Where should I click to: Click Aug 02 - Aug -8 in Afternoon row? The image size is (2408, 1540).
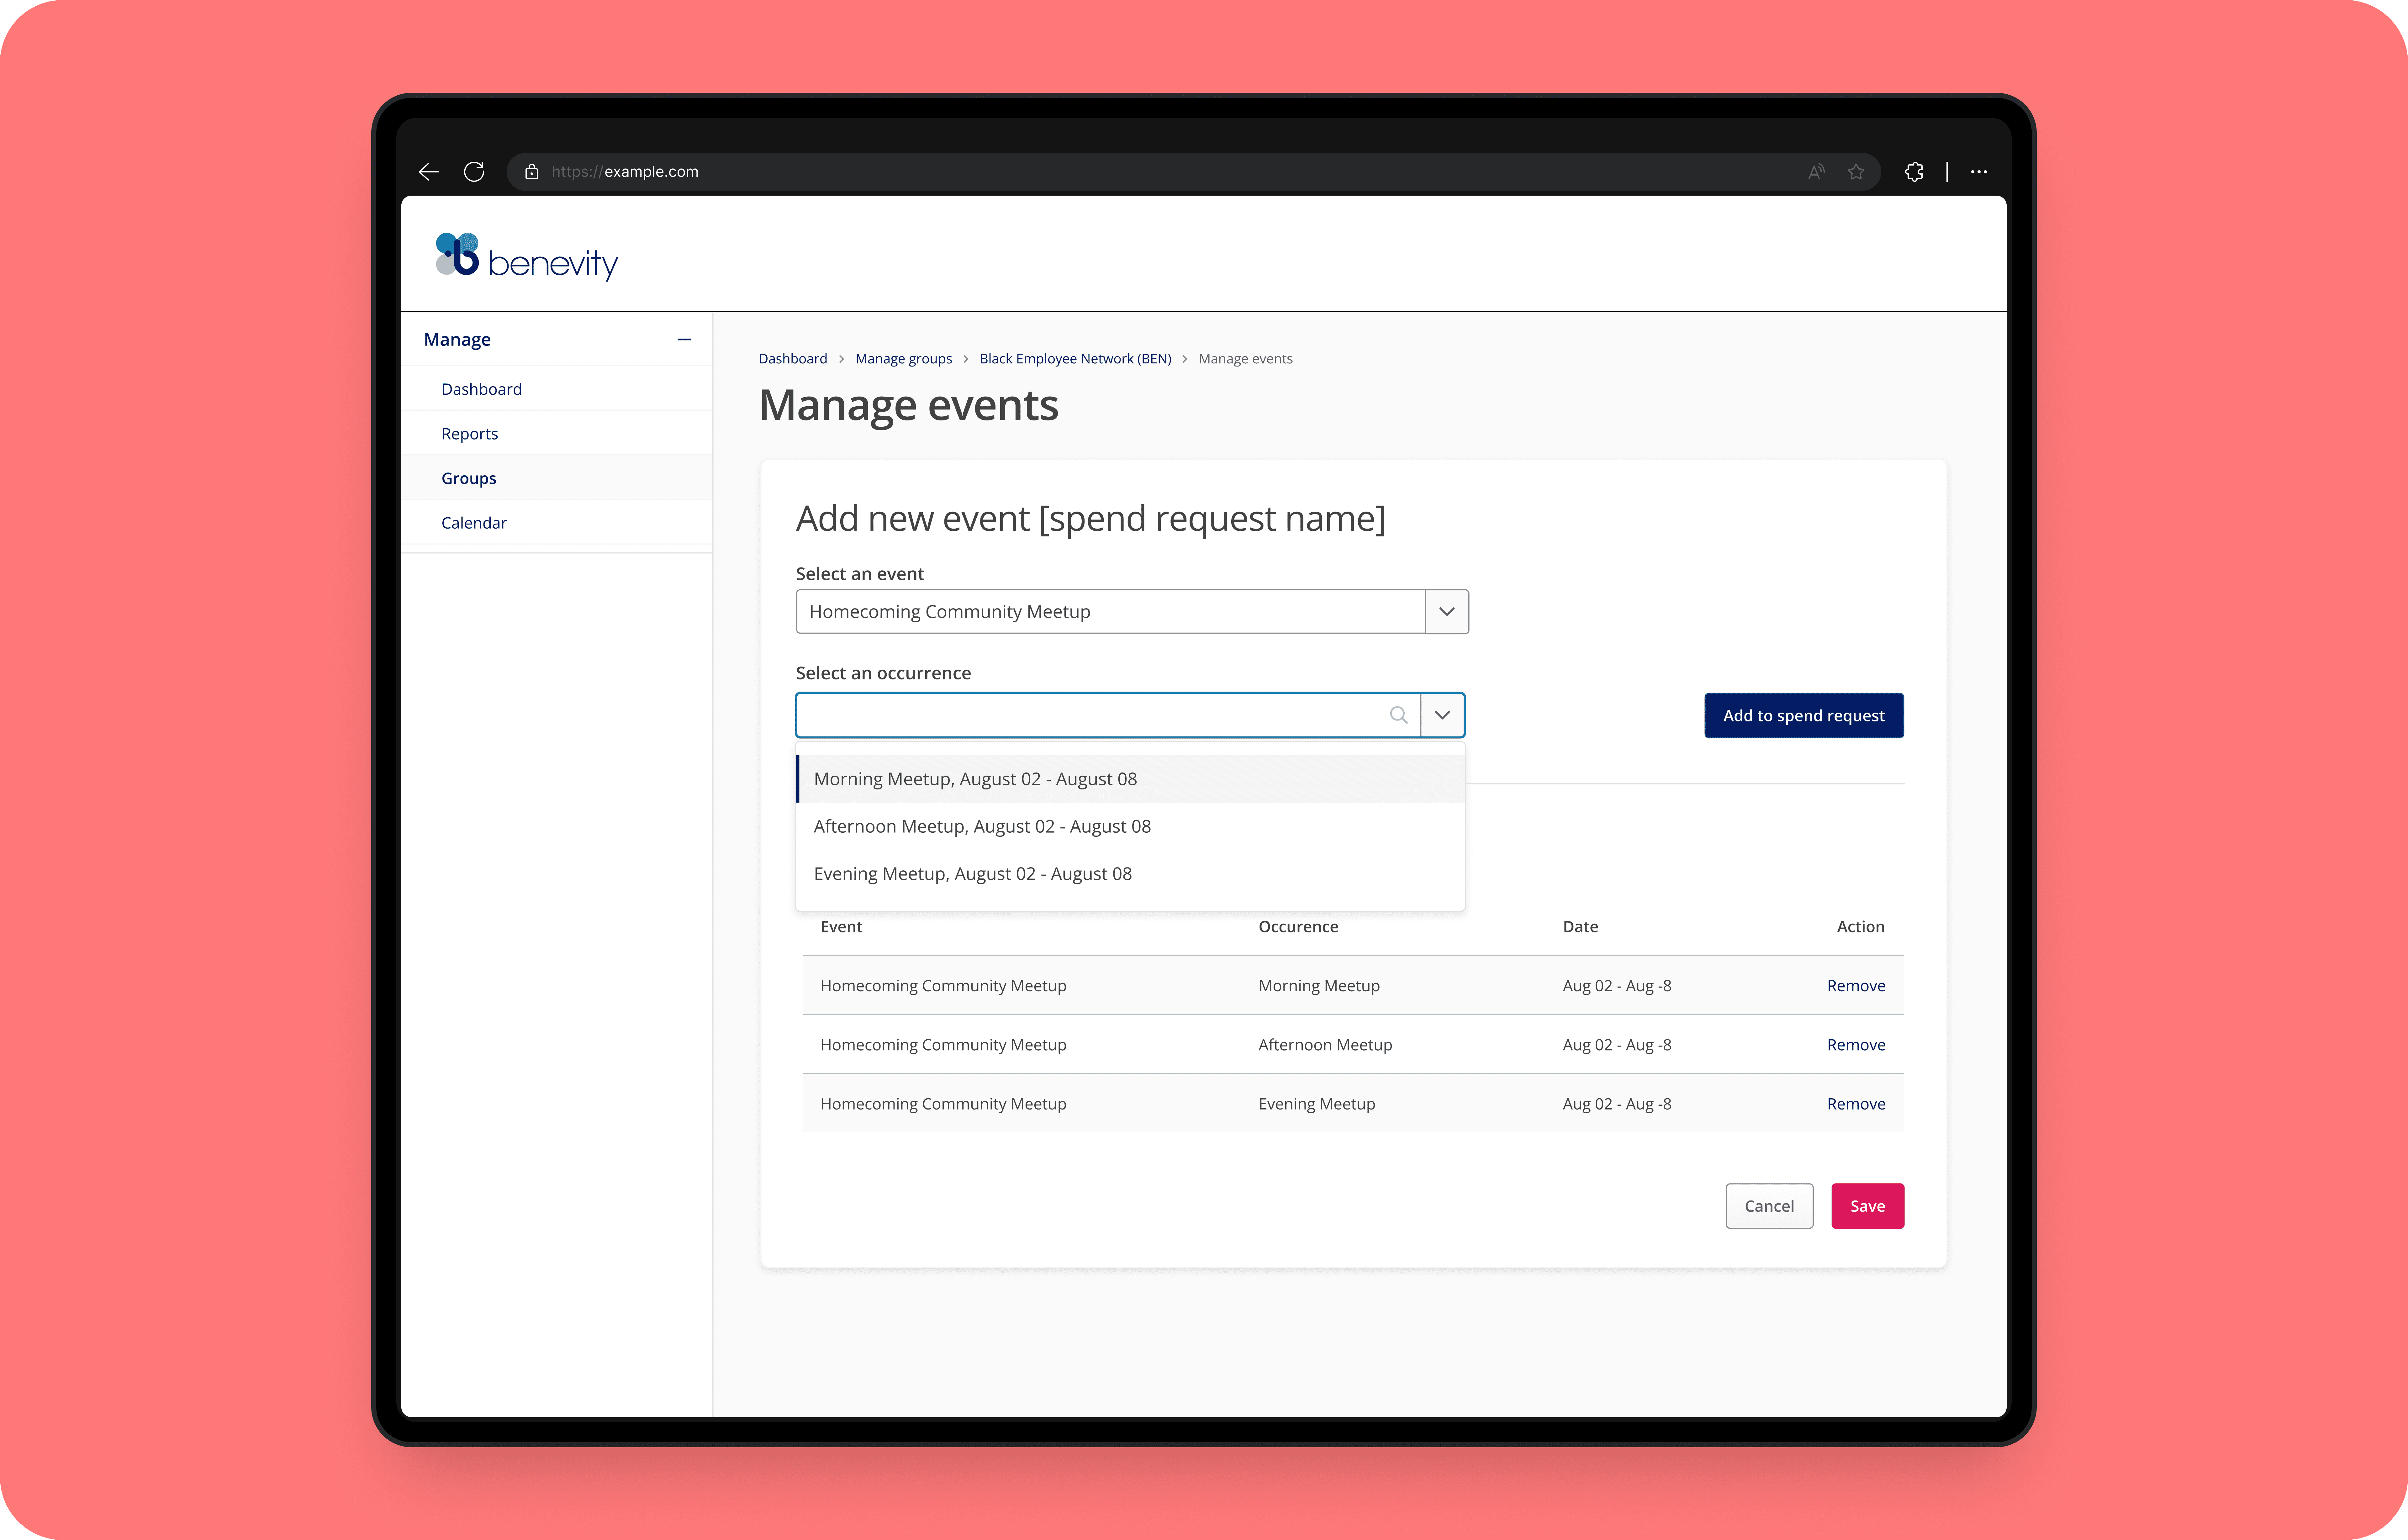click(1617, 1045)
